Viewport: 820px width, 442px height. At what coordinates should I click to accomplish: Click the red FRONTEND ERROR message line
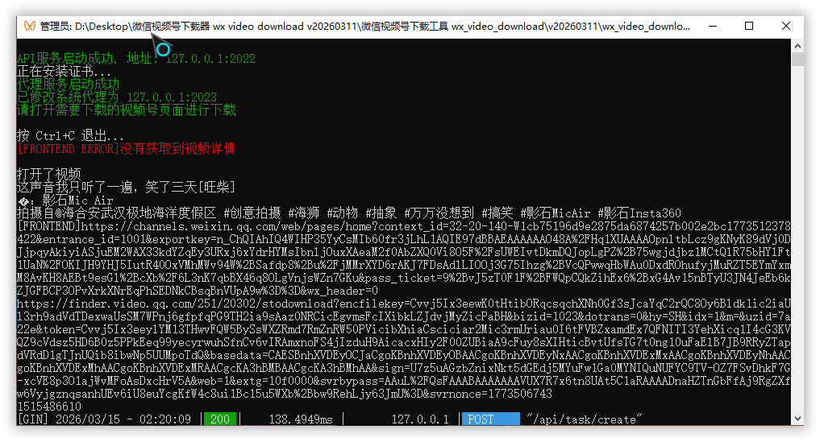[126, 149]
